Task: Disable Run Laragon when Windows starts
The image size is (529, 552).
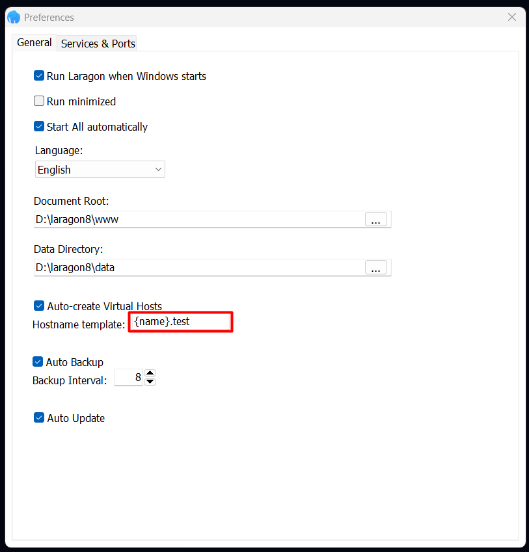Action: tap(38, 75)
